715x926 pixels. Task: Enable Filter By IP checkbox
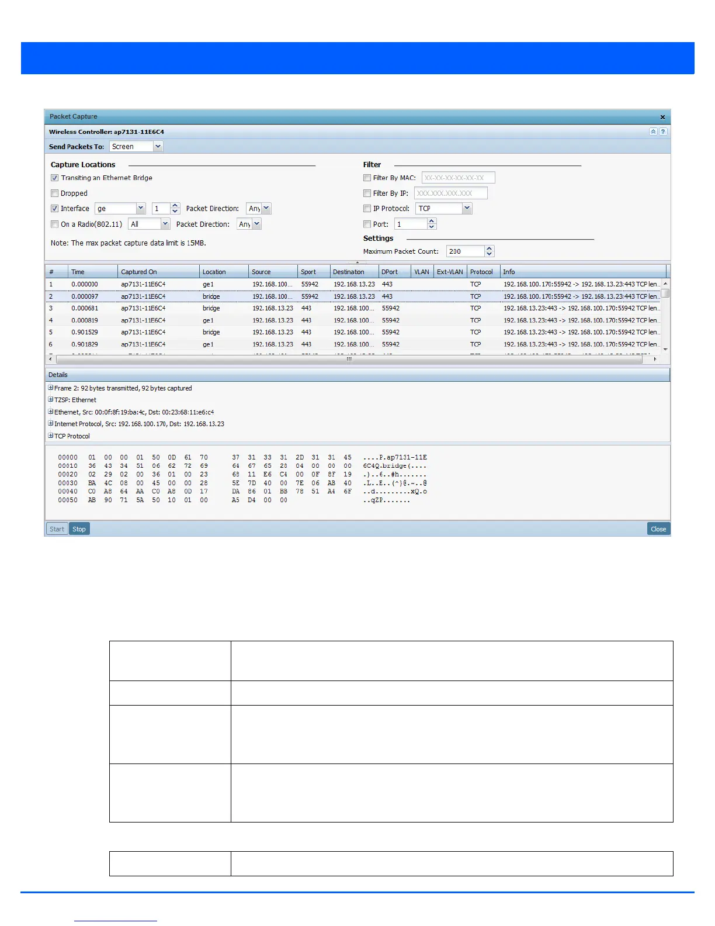(x=367, y=194)
